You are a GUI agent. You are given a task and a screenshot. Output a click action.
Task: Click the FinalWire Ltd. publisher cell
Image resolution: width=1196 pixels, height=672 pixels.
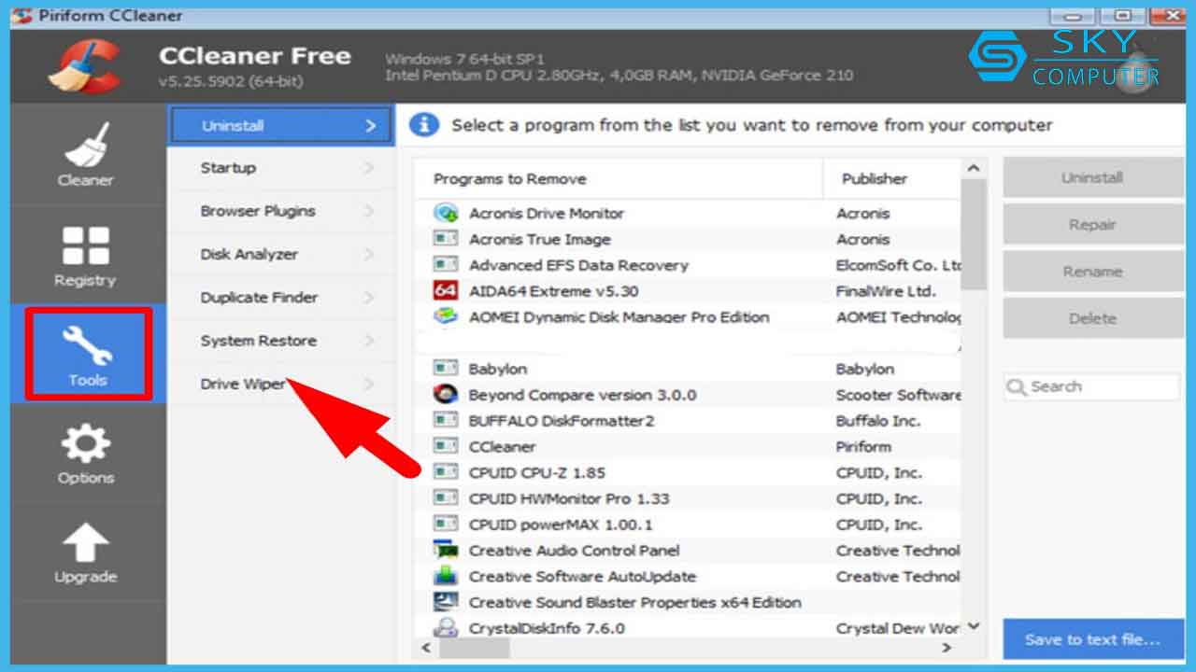pyautogui.click(x=886, y=291)
